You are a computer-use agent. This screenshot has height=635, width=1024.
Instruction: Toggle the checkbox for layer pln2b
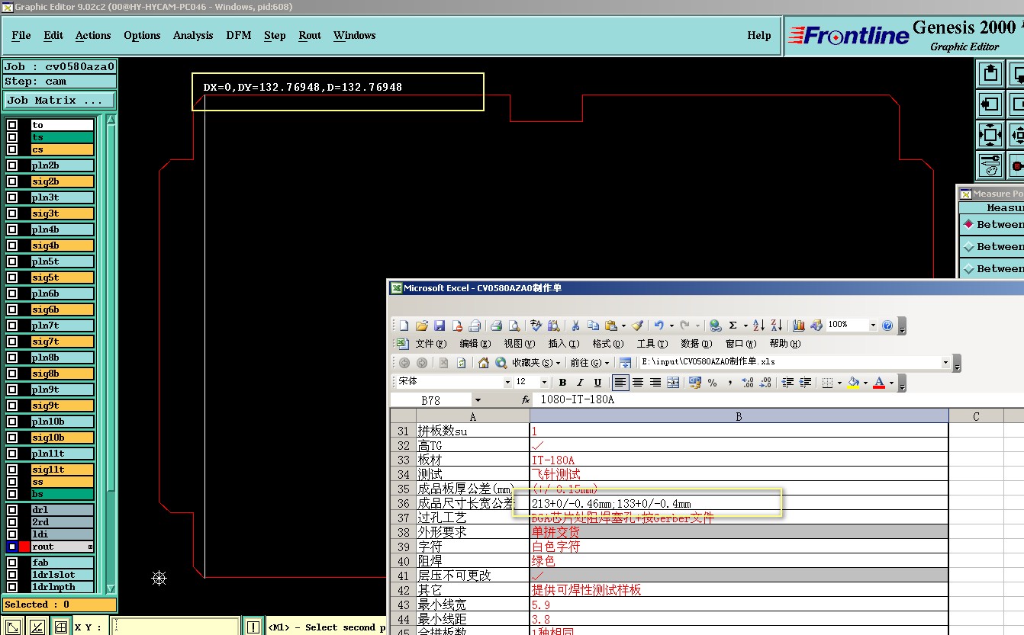point(12,165)
